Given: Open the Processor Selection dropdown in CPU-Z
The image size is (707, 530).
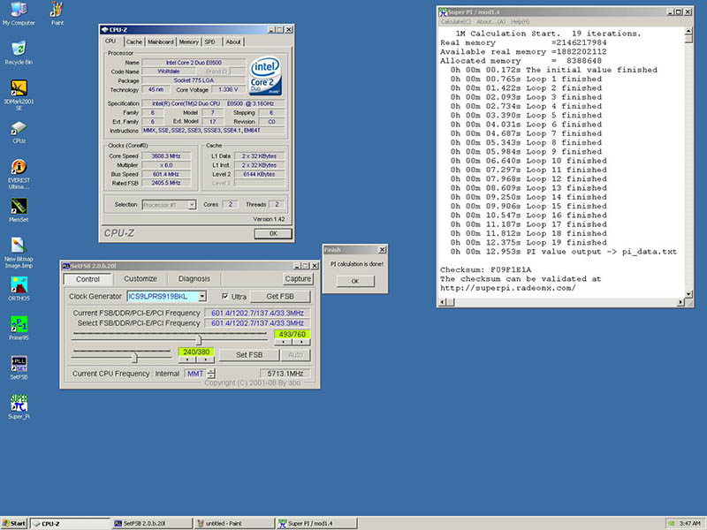Looking at the screenshot, I should click(x=192, y=205).
